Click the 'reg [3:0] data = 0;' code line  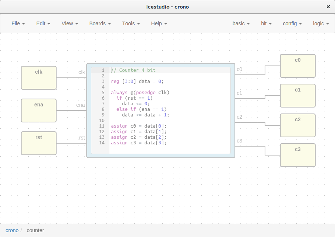[137, 81]
